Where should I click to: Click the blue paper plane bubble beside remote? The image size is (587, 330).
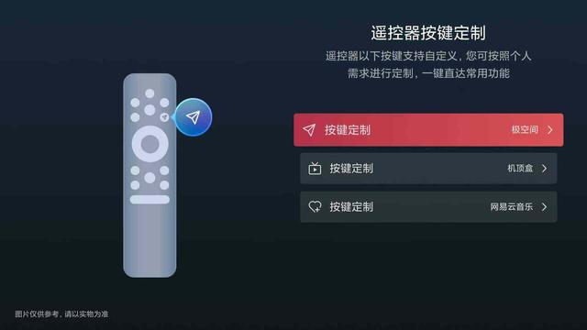[194, 117]
